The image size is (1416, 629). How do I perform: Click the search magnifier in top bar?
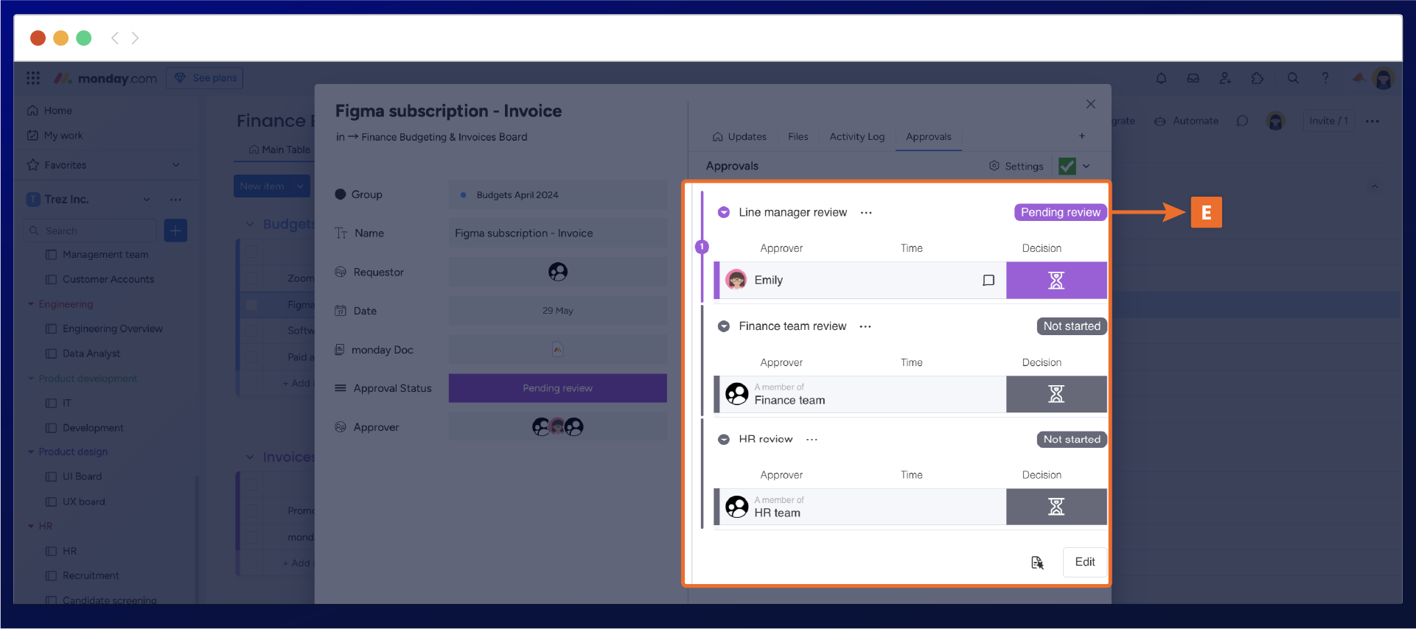click(x=1293, y=78)
